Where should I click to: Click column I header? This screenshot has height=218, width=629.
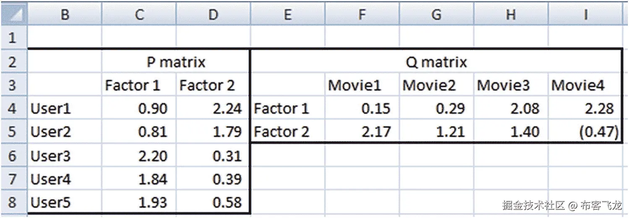(x=585, y=15)
